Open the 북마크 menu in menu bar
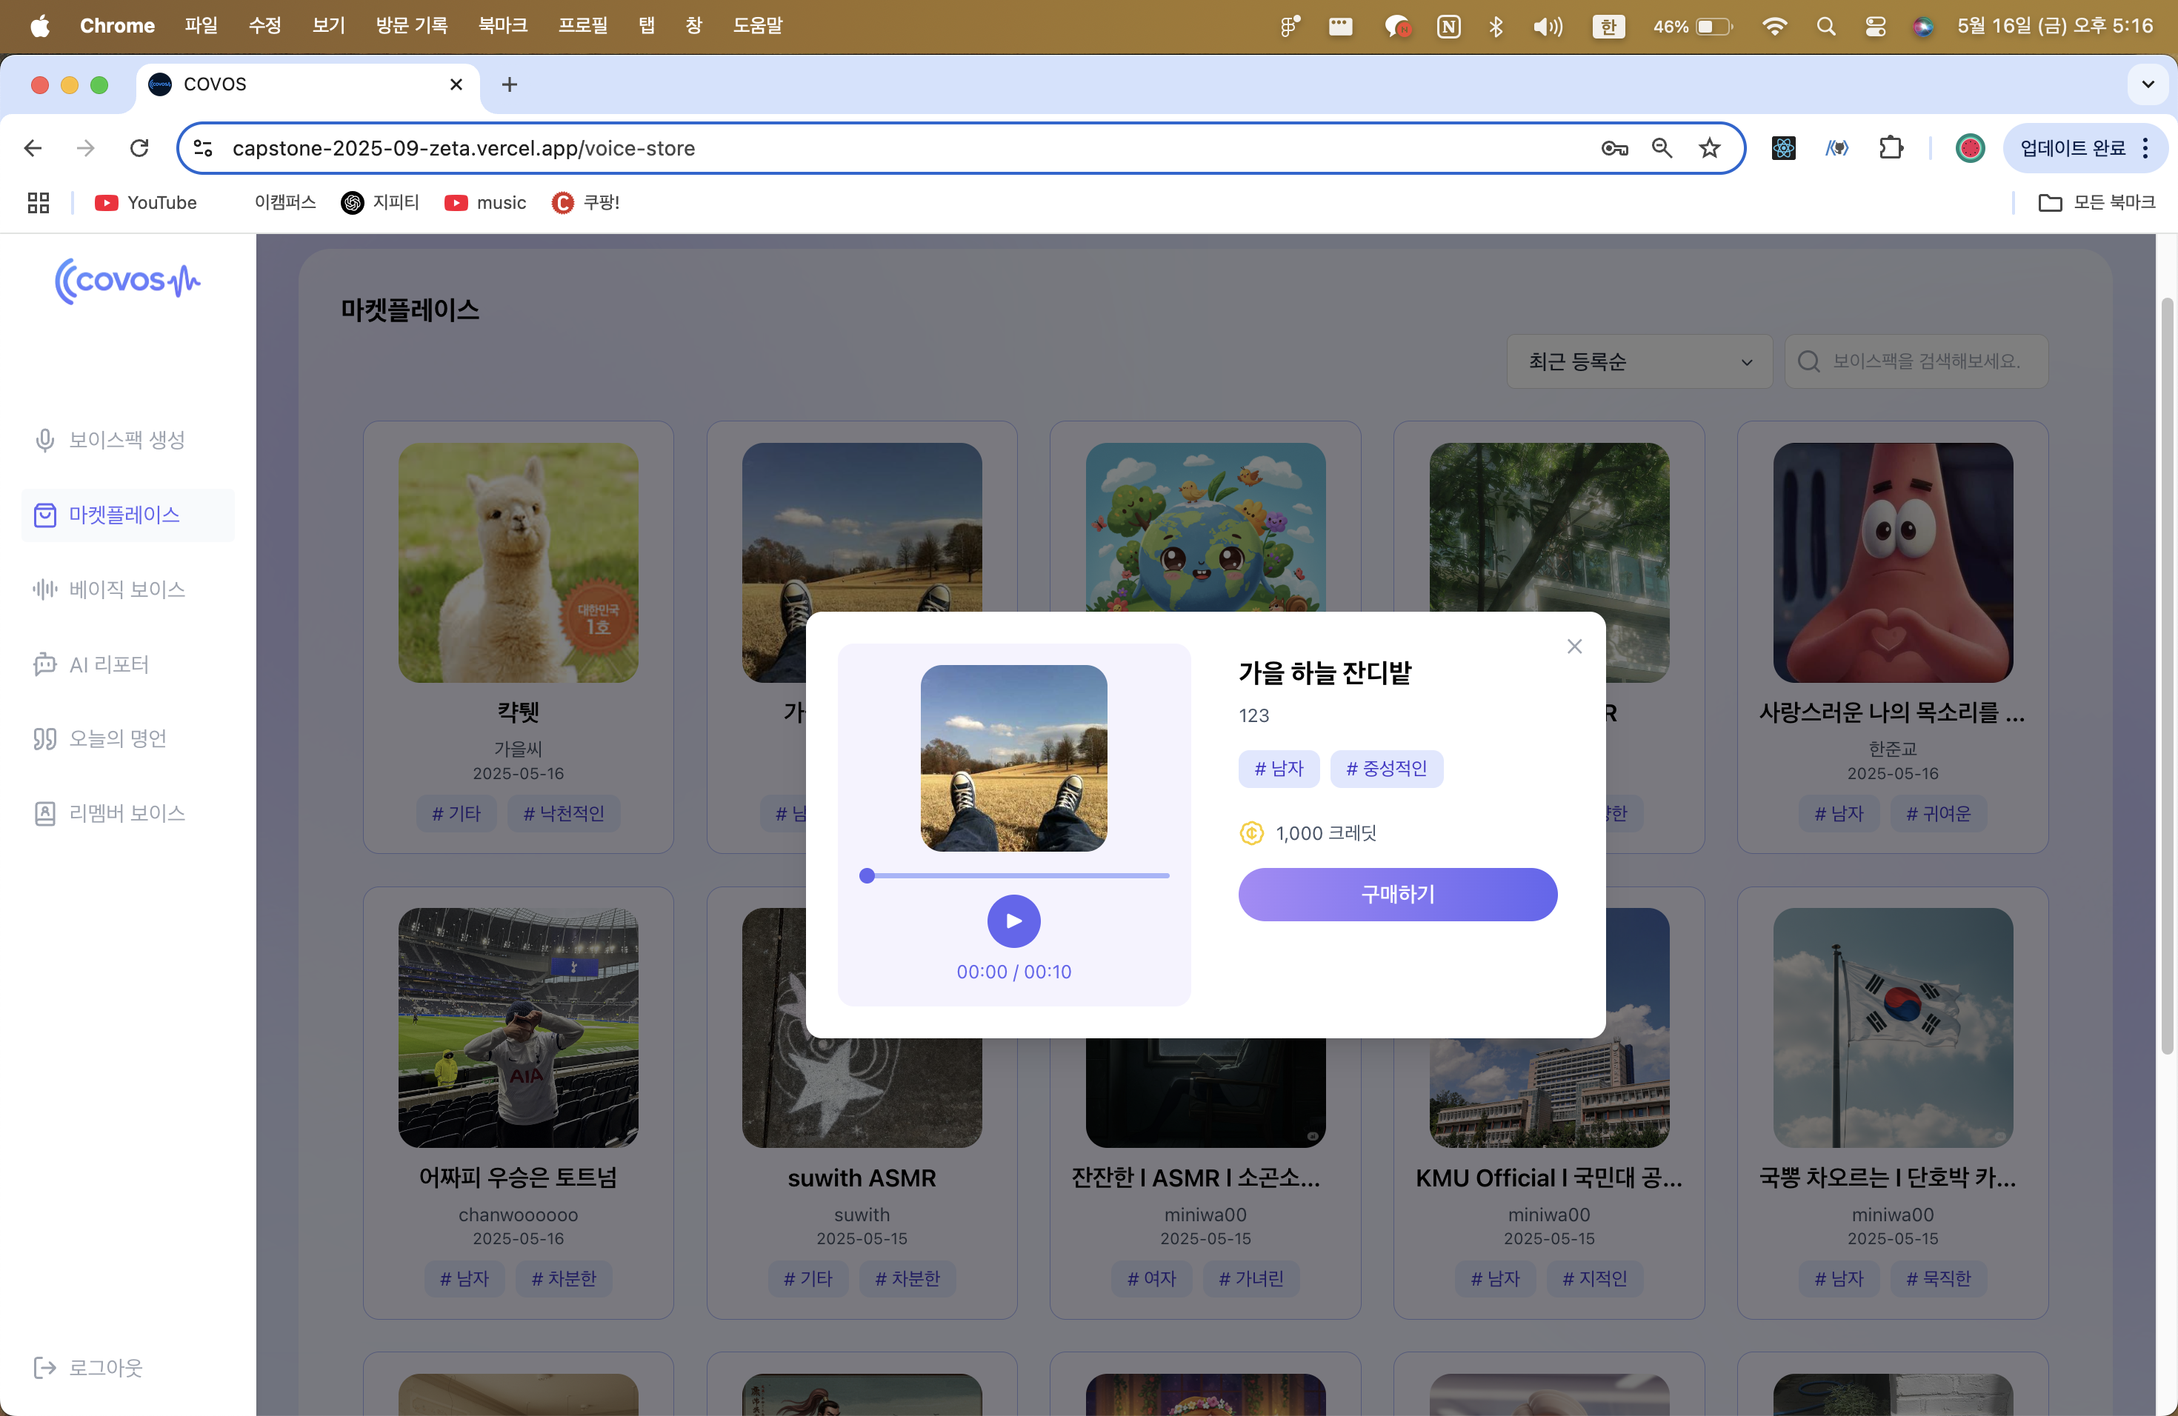The image size is (2178, 1416). [502, 26]
